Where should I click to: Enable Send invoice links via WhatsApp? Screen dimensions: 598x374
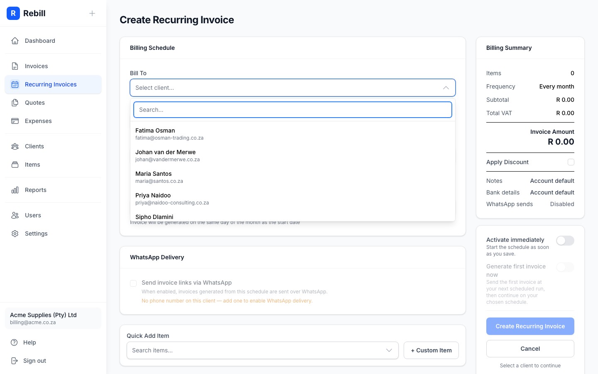(133, 283)
